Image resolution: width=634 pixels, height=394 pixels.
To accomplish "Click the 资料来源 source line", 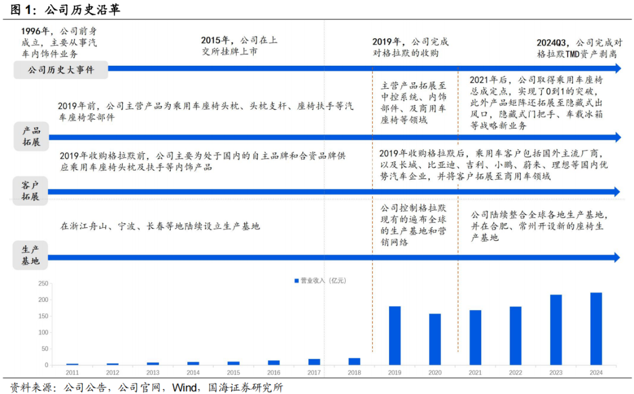I will [x=146, y=387].
